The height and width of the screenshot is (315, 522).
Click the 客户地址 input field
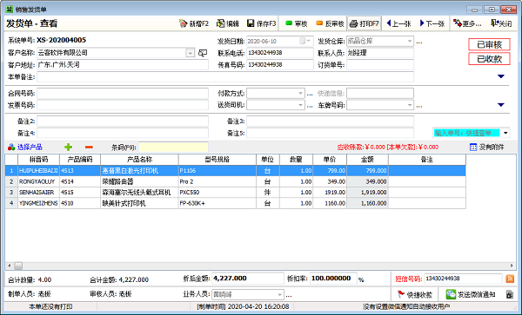click(x=123, y=65)
